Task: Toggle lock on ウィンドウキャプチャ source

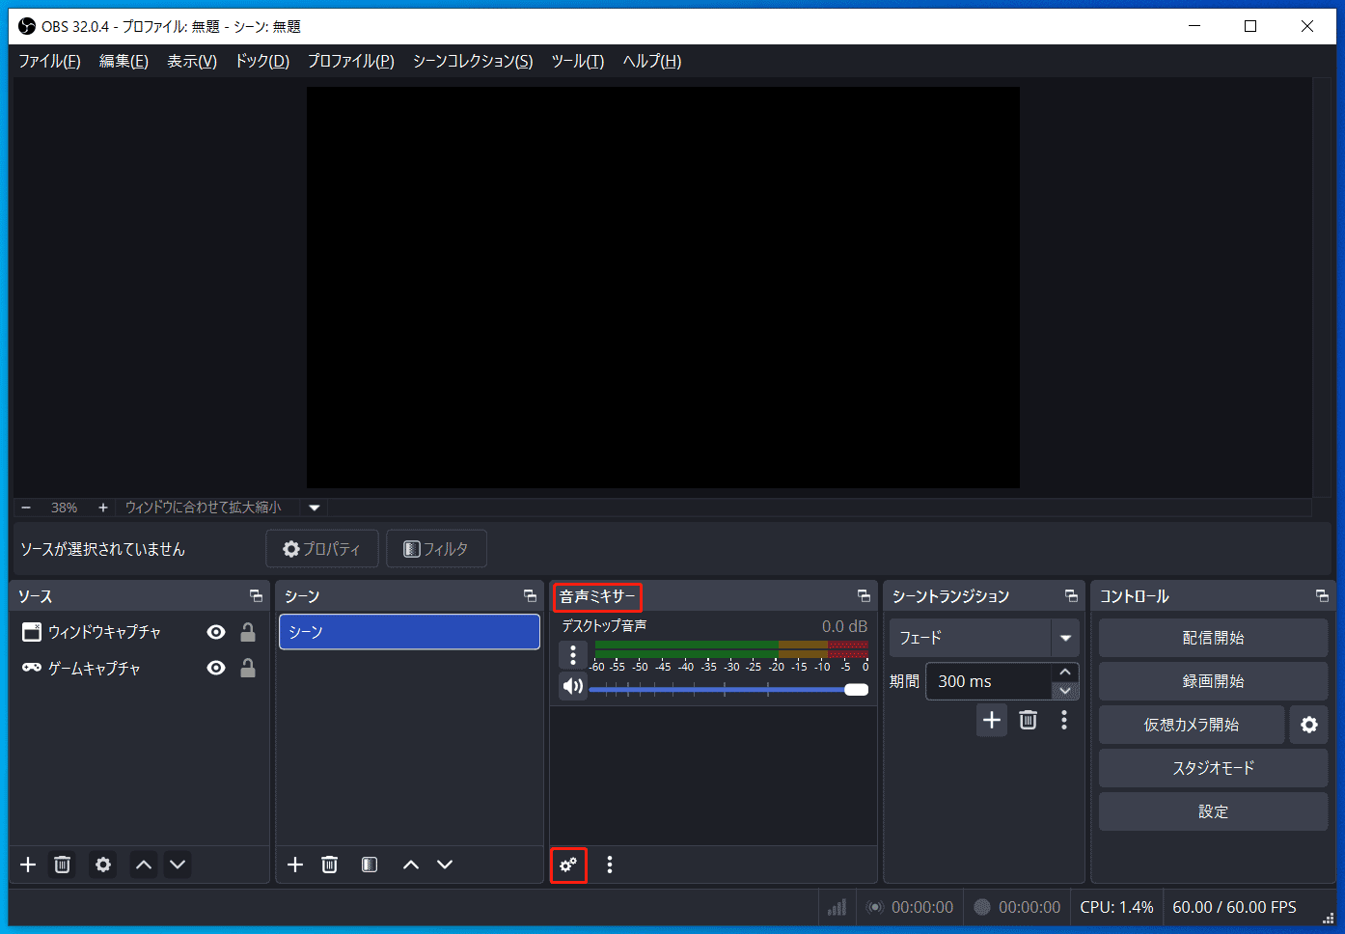Action: pyautogui.click(x=248, y=632)
